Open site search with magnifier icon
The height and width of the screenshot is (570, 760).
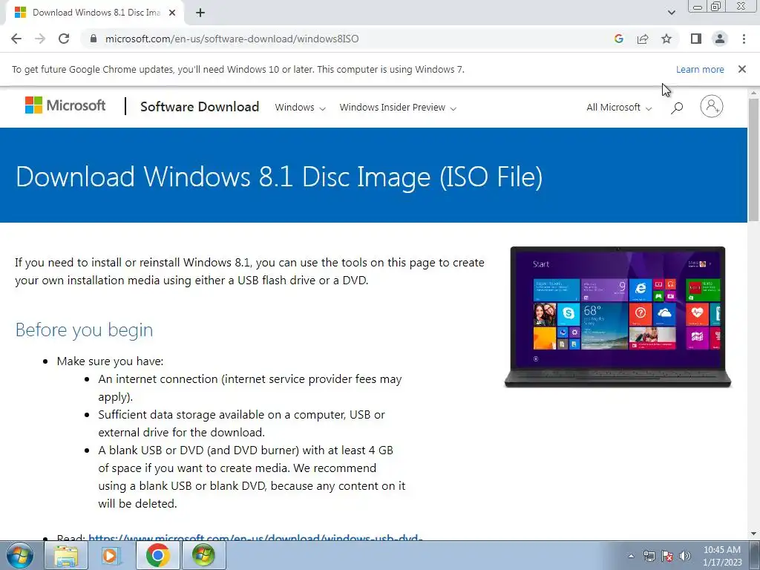(x=677, y=108)
